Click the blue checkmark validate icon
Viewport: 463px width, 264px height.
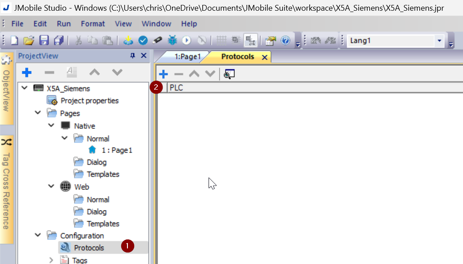(143, 40)
